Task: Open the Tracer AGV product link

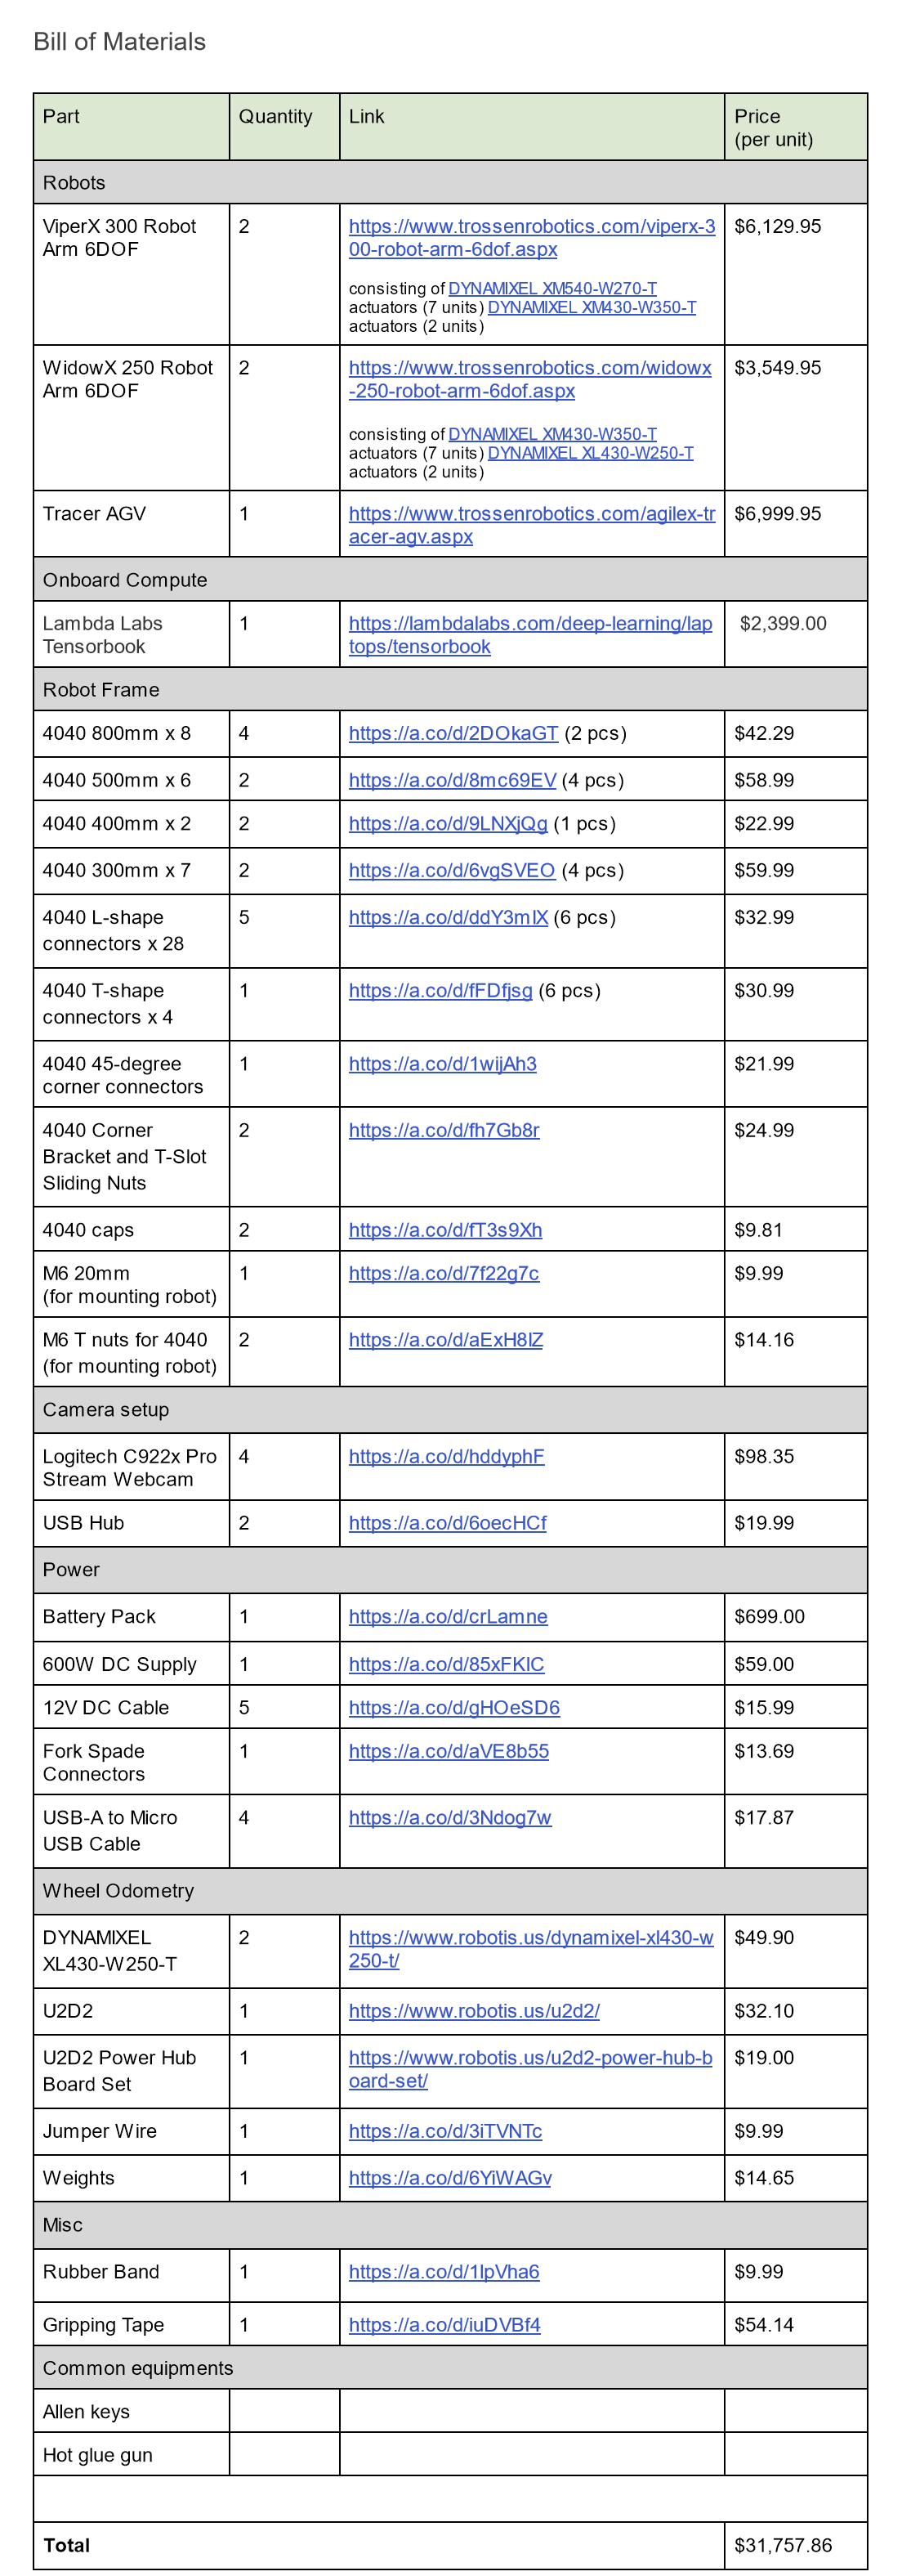Action: coord(531,514)
